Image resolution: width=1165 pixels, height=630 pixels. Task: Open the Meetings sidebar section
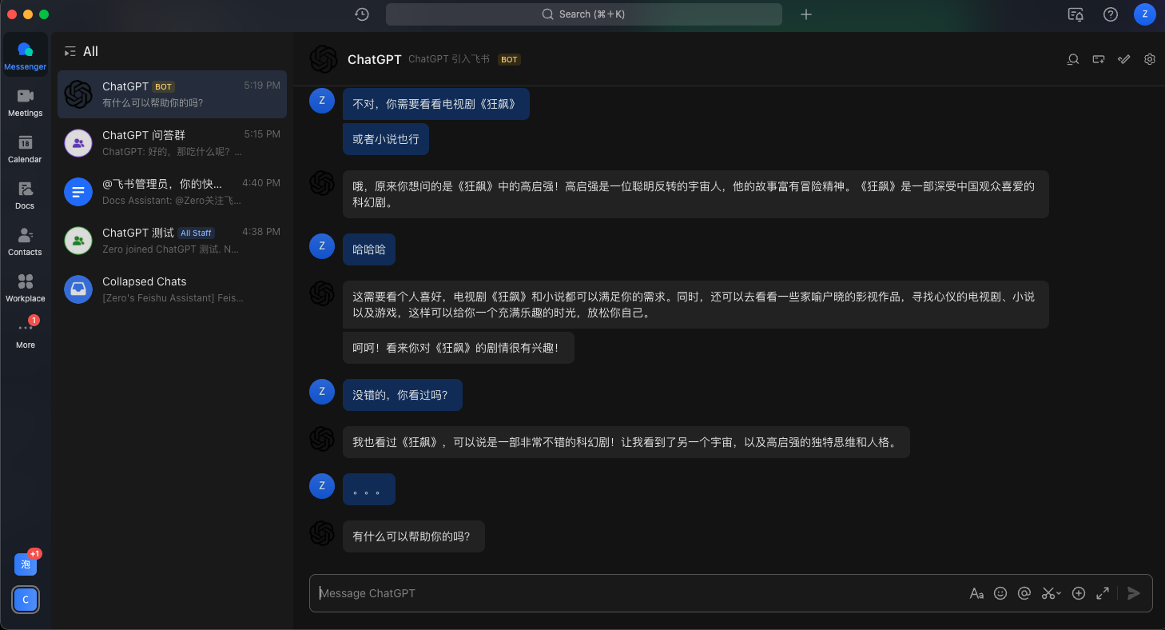point(25,102)
